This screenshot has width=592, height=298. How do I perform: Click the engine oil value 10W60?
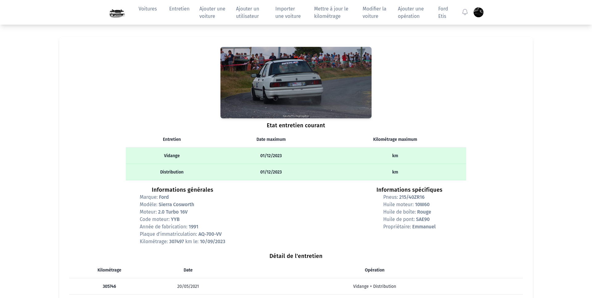tap(422, 205)
